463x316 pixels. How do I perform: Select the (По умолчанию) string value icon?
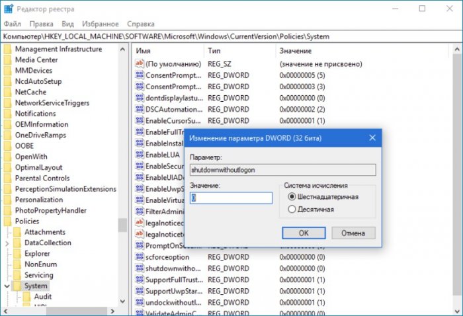[x=140, y=64]
